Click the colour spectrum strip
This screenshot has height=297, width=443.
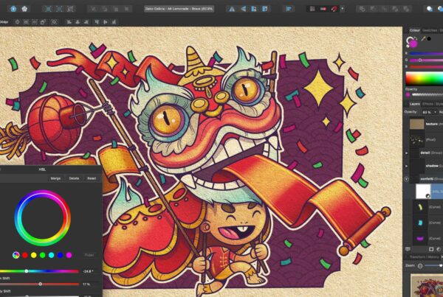424,78
